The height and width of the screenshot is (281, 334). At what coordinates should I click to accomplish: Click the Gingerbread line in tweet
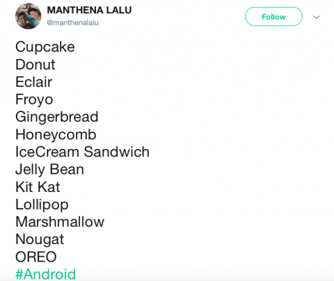(57, 117)
